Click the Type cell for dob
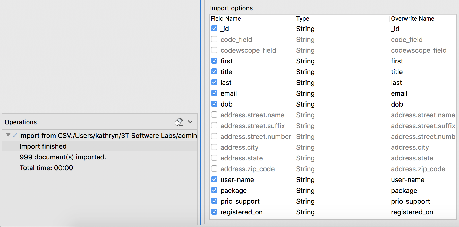This screenshot has height=227, width=459. [305, 104]
